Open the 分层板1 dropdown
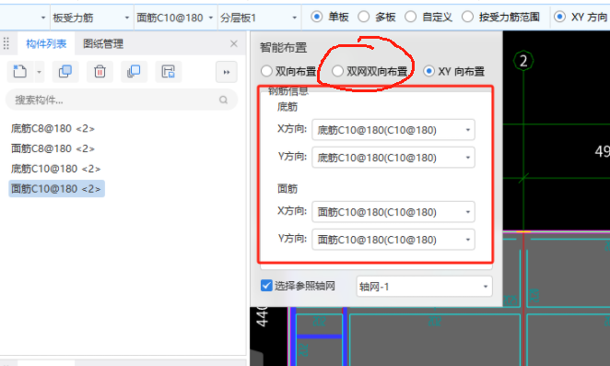610x366 pixels. [259, 18]
